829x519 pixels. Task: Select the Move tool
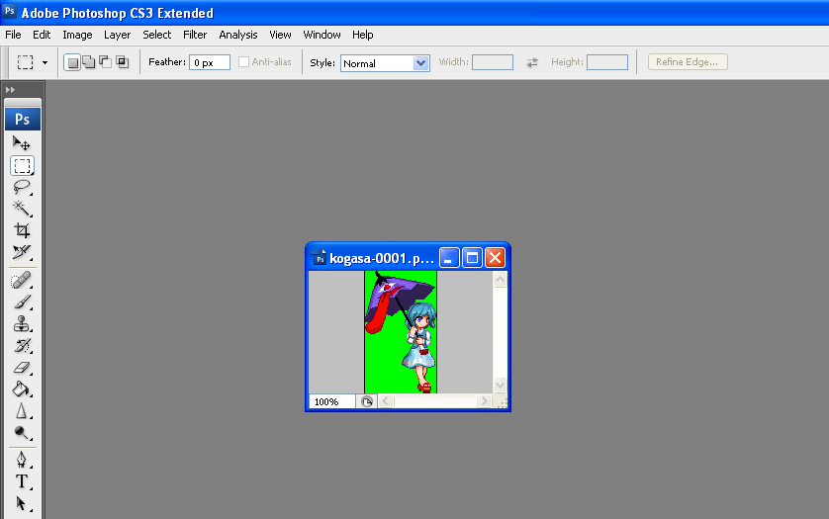[22, 143]
